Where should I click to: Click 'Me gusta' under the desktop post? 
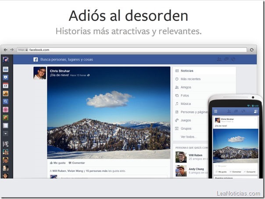[x=57, y=163]
